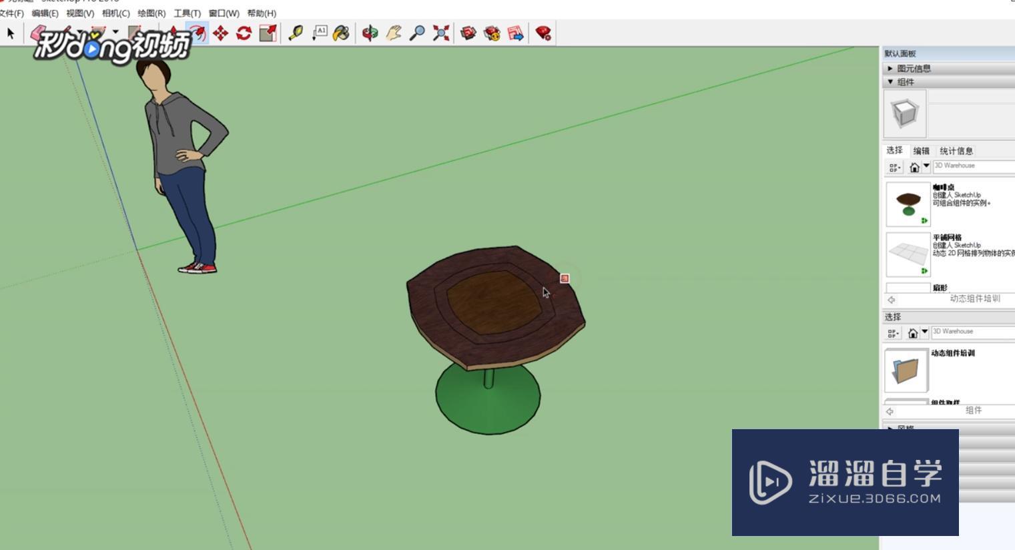1015x550 pixels.
Task: Open the Extension Warehouse toolbar icon
Action: [x=492, y=33]
